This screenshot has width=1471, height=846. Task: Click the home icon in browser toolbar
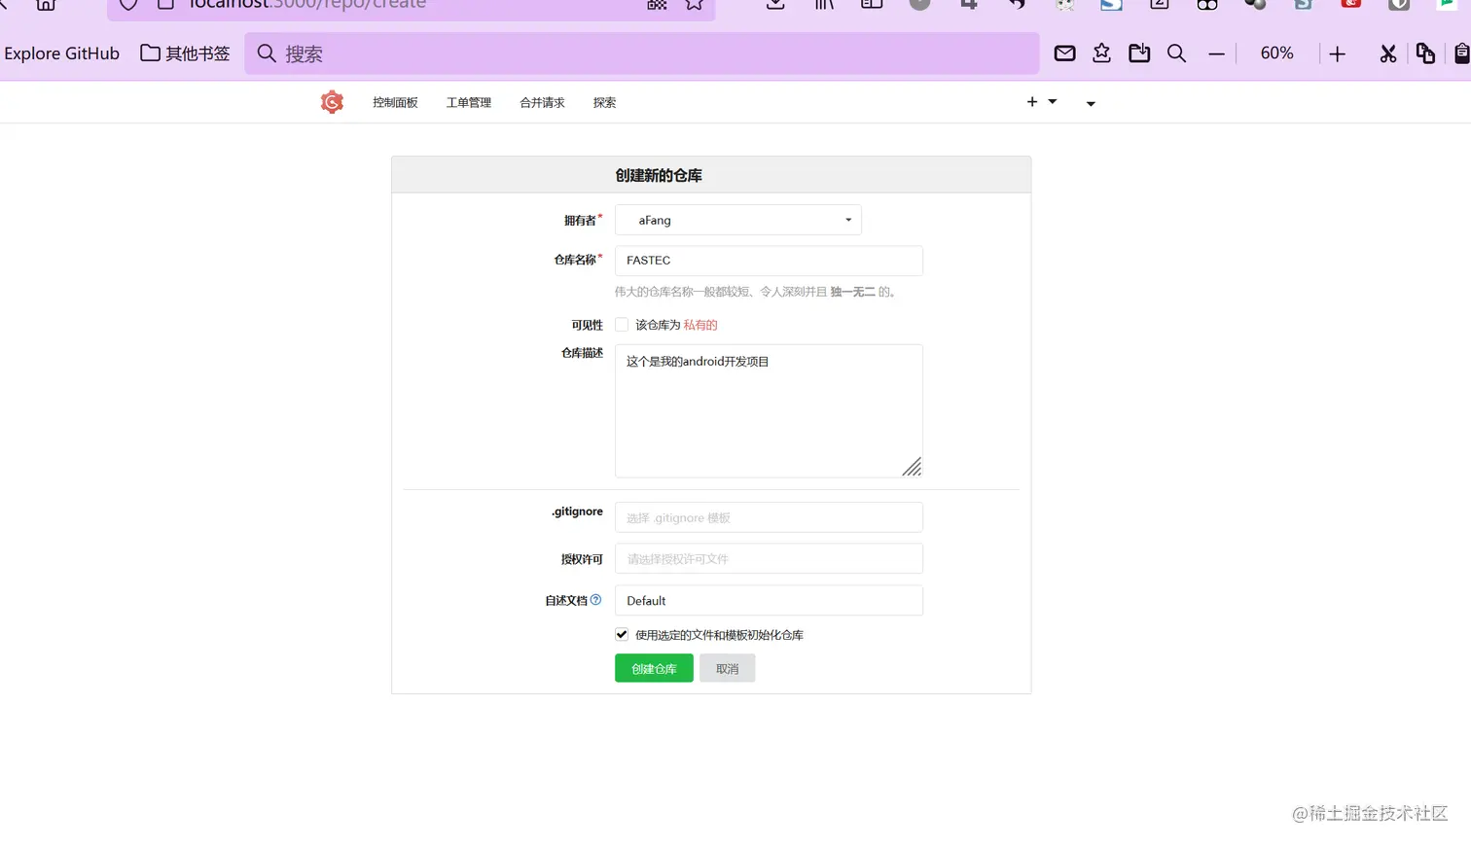click(x=46, y=5)
